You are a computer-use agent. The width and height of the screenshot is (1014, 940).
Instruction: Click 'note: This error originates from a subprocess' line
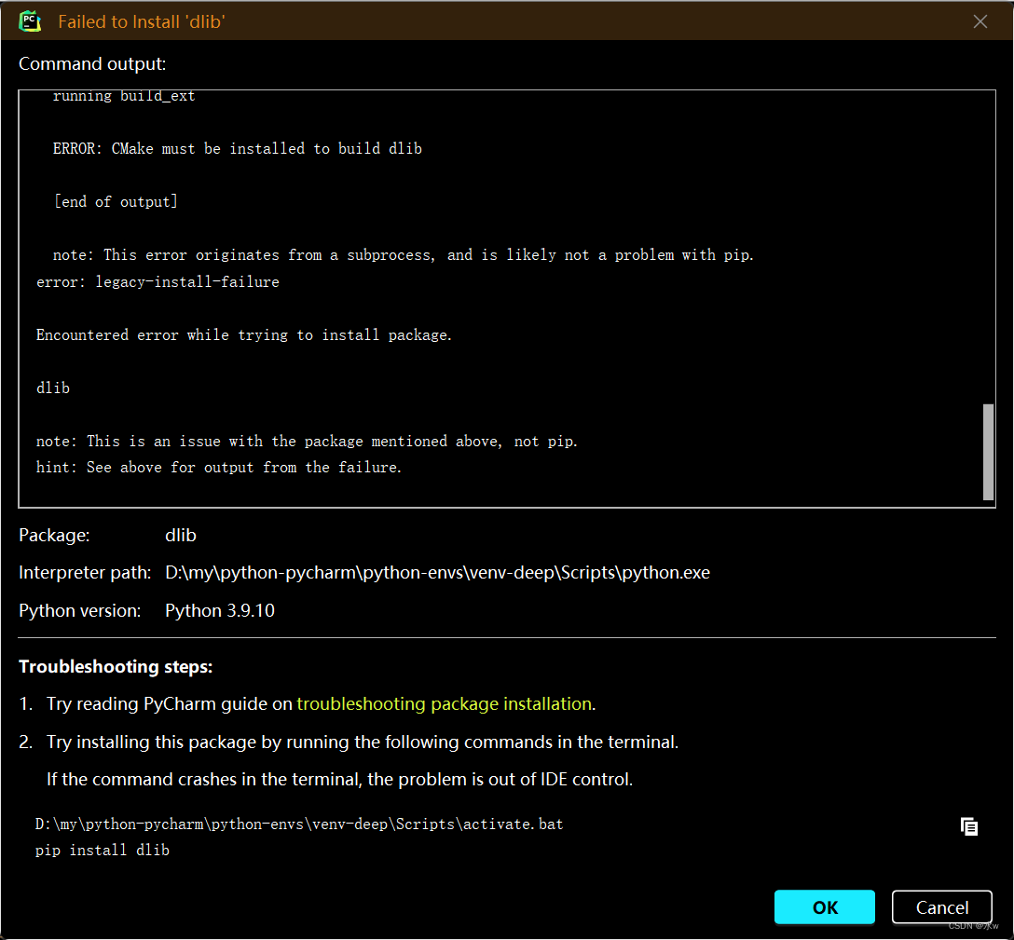pos(403,254)
